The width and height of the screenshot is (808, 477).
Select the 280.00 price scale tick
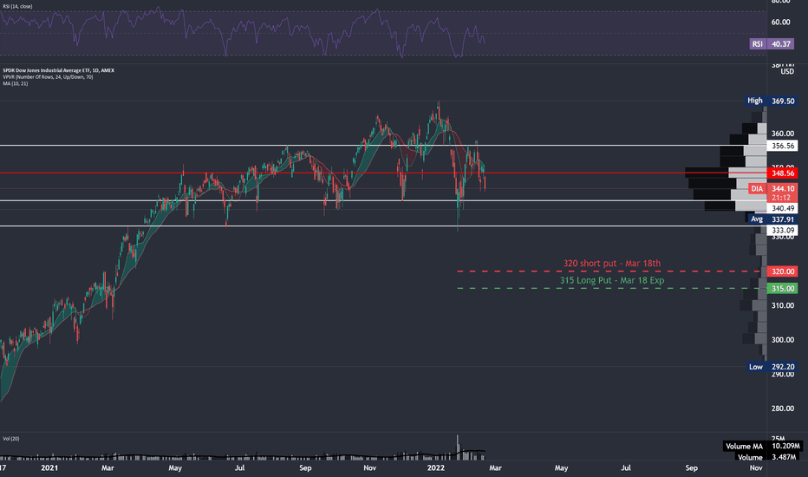782,408
